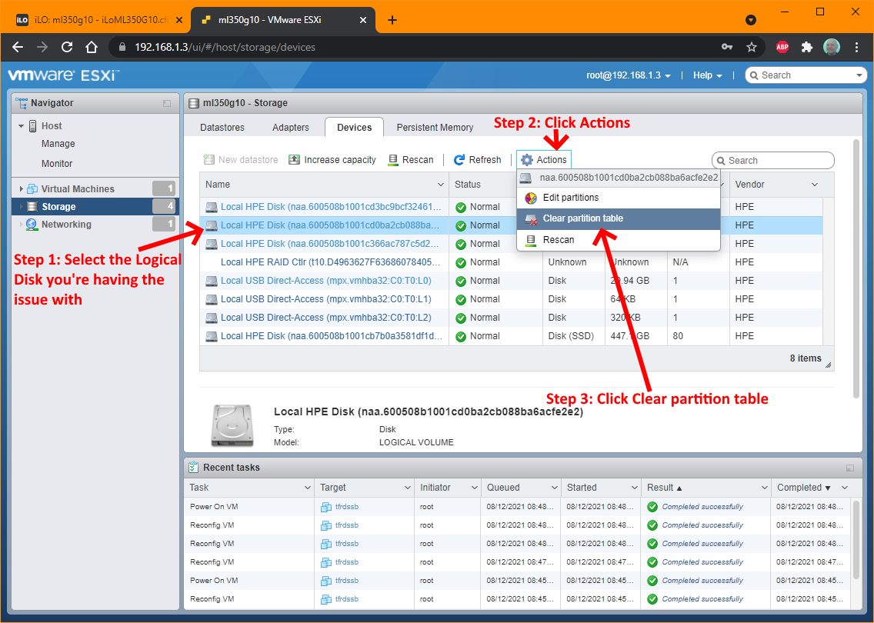Click tfrdssb target in first Power On VM row
Screen dimensions: 874x623
click(347, 507)
